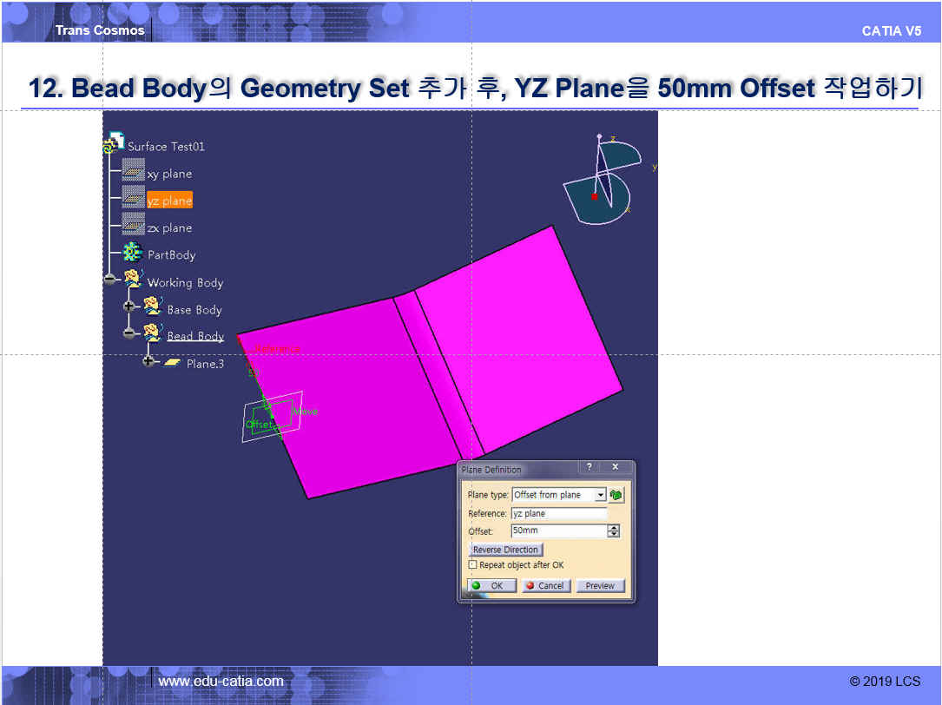The image size is (942, 705).
Task: Click the help question mark in Plane Definition
Action: tap(589, 467)
